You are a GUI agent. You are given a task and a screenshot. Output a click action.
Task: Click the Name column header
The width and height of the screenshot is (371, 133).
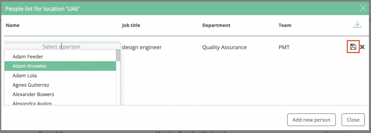13,25
